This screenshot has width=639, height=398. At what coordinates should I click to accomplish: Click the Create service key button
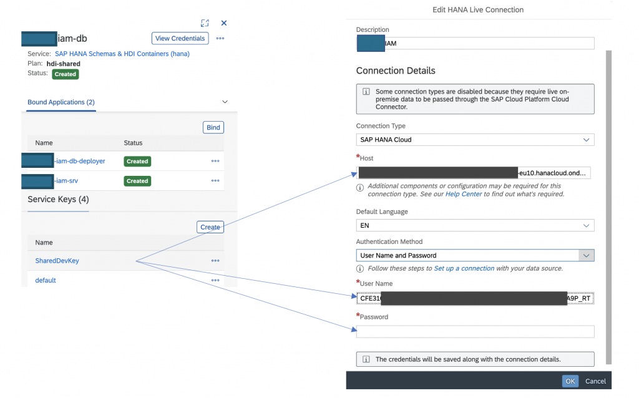pyautogui.click(x=210, y=227)
